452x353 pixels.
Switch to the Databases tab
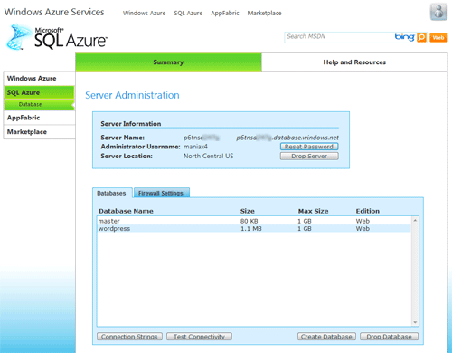click(111, 193)
